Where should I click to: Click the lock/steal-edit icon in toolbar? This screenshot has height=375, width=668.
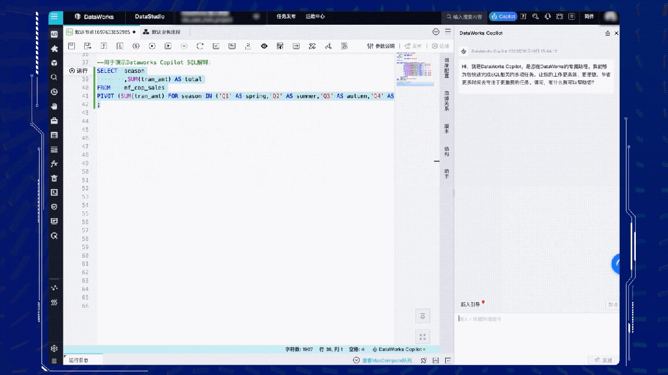[x=119, y=46]
